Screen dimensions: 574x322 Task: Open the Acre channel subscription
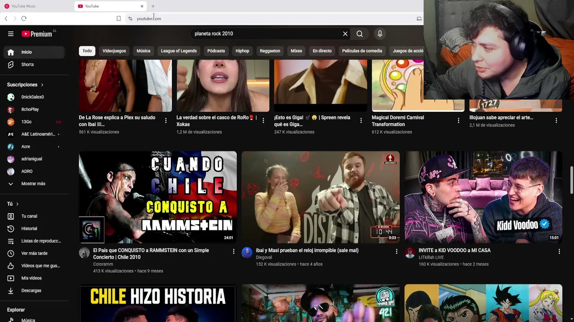click(34, 147)
